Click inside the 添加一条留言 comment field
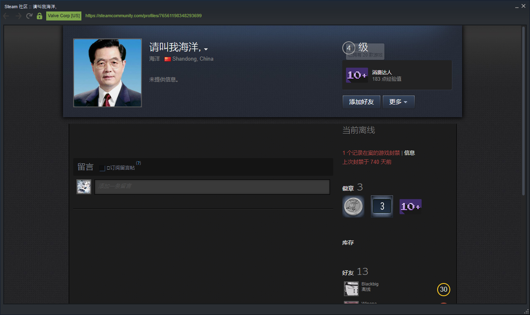530x315 pixels. click(x=212, y=187)
